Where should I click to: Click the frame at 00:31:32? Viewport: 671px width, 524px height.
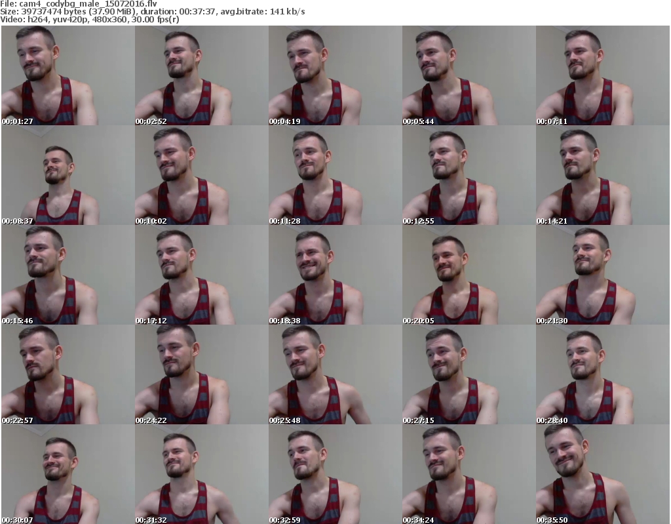pos(202,474)
